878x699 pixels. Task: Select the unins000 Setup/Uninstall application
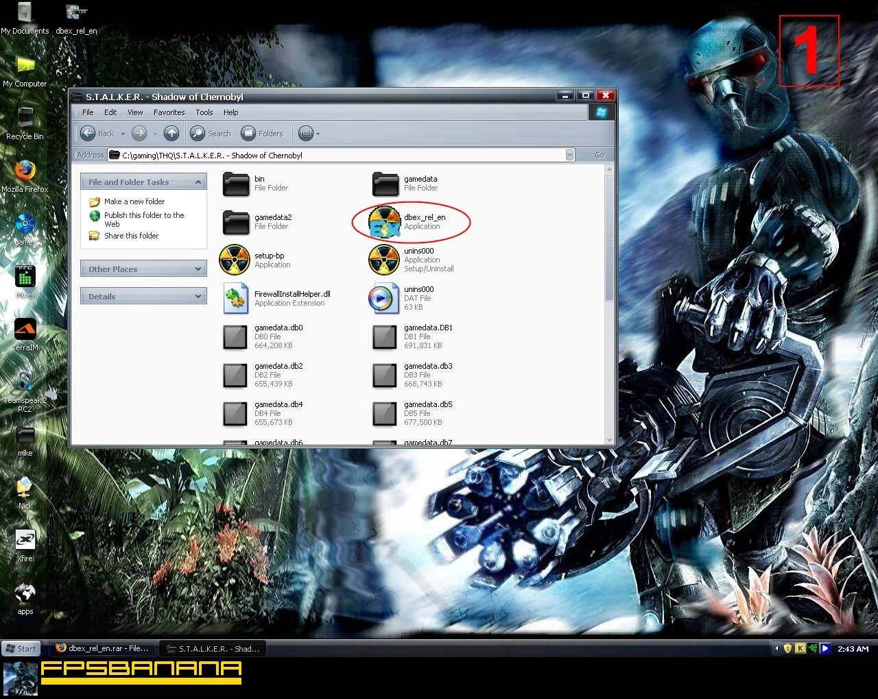point(385,260)
